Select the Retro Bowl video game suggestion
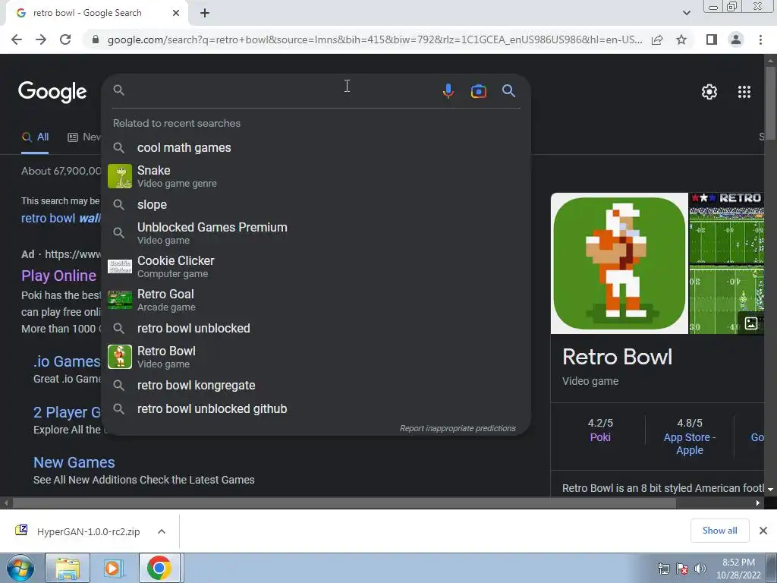Viewport: 777px width, 583px height. [316, 357]
